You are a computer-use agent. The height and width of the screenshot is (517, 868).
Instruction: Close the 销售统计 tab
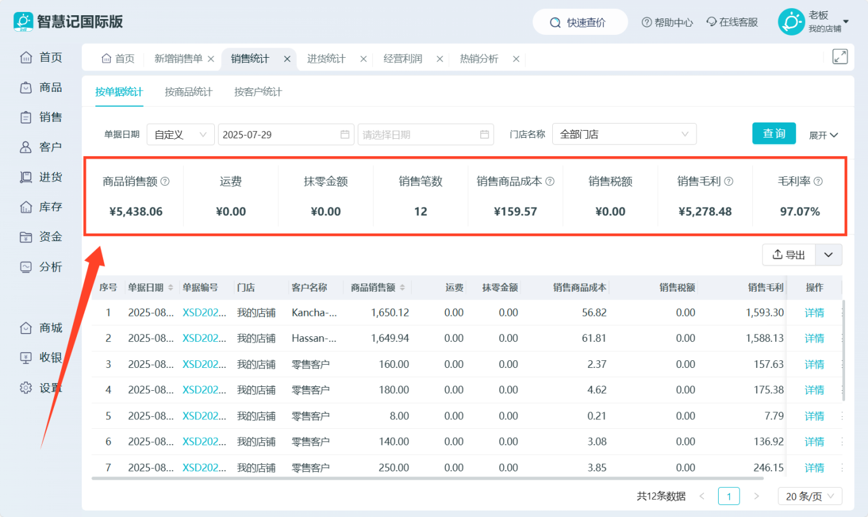point(287,59)
